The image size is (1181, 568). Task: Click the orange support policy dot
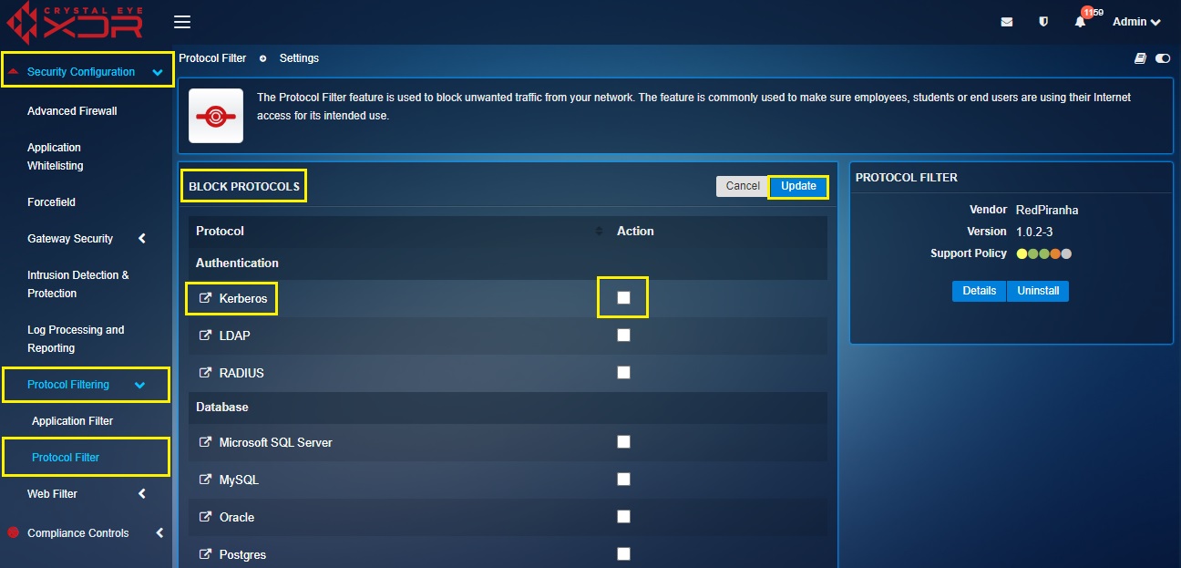coord(1055,254)
